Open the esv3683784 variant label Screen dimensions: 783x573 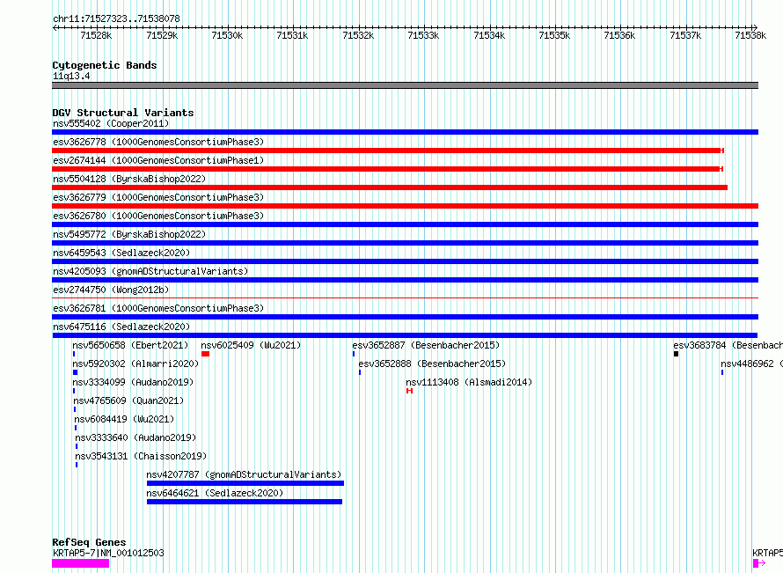pos(728,345)
